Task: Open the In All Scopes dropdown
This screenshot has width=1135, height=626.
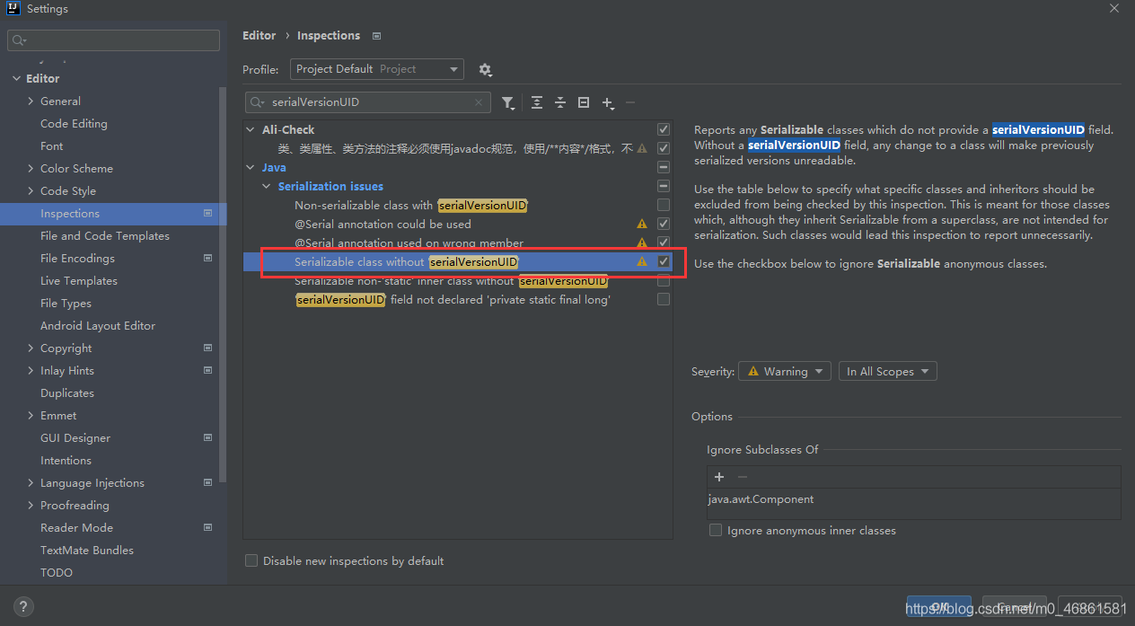Action: (888, 372)
